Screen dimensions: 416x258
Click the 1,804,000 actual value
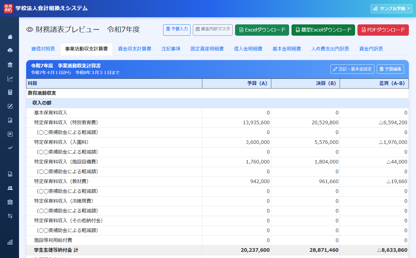click(326, 162)
